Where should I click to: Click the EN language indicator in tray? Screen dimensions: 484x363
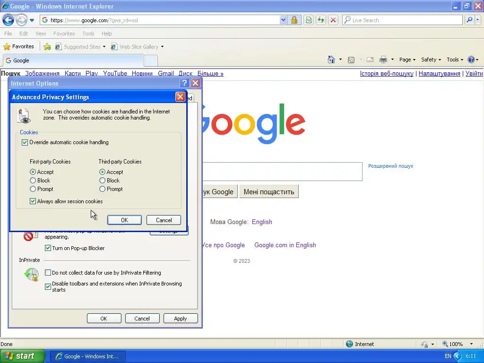coord(448,356)
